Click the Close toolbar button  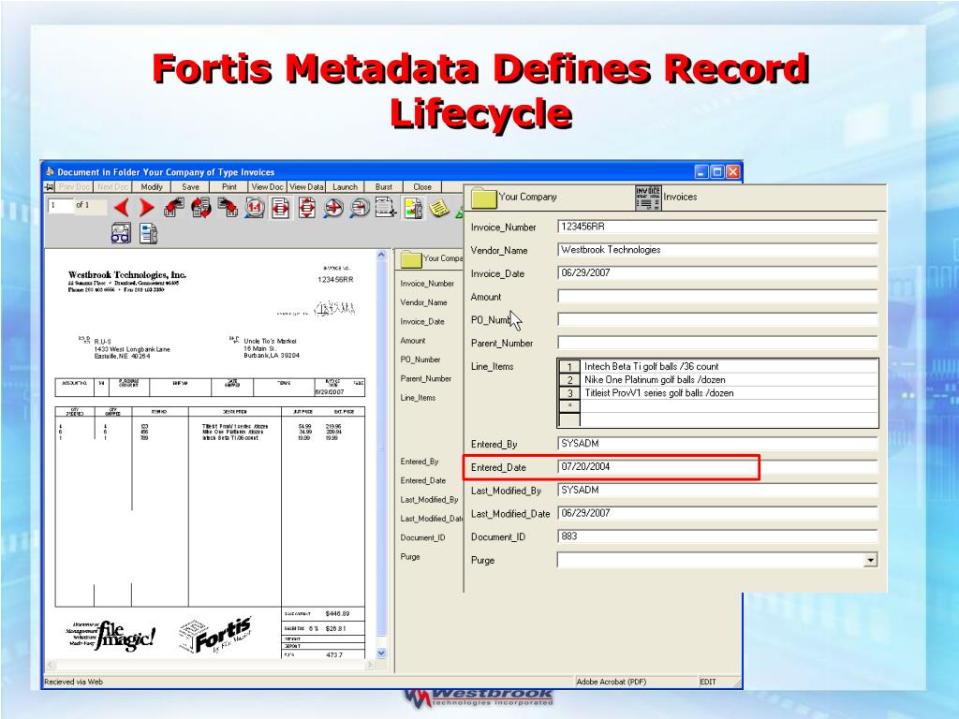coord(422,187)
